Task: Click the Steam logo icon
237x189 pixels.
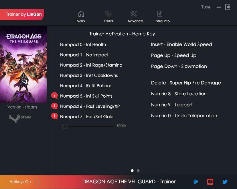Action: 15,118
